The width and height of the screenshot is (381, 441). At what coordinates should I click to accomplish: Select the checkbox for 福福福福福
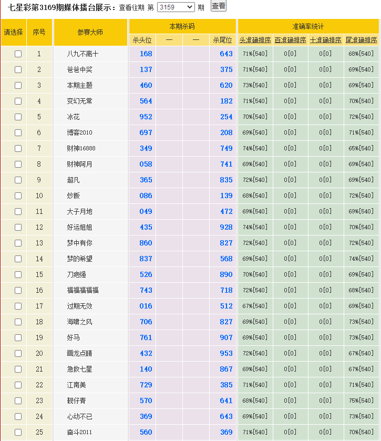(18, 291)
